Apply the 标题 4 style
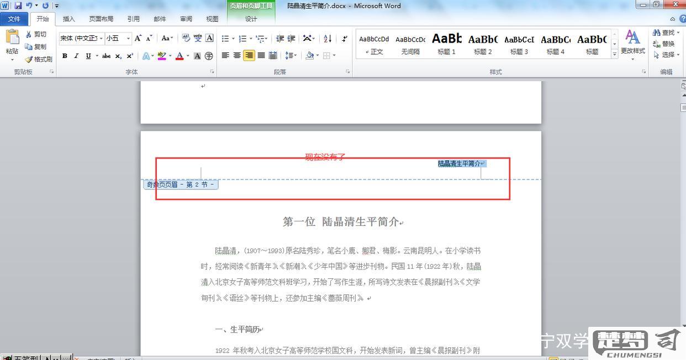Screen dimensions: 686x360 click(556, 44)
